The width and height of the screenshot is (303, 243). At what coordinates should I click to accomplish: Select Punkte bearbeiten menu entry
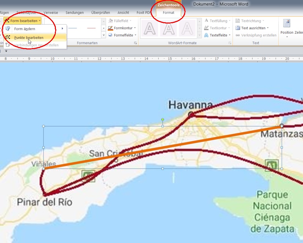coord(35,38)
